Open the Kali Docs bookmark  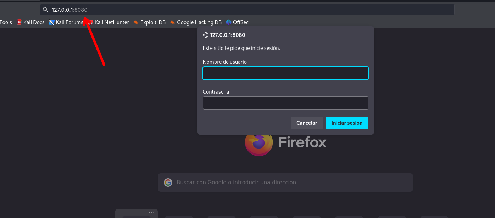30,22
